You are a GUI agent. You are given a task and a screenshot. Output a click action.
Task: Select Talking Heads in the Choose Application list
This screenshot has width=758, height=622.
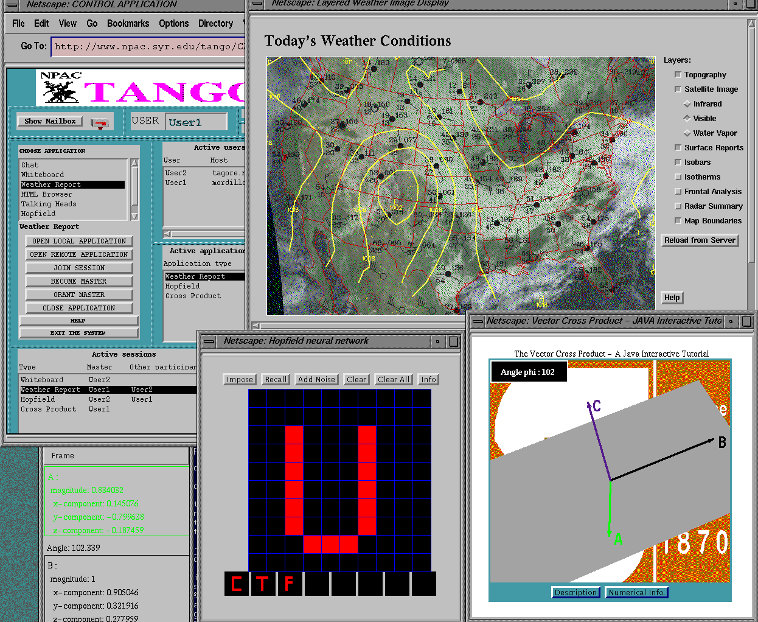[73, 204]
